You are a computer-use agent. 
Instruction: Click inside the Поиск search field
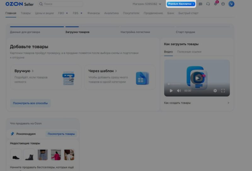point(60,4)
